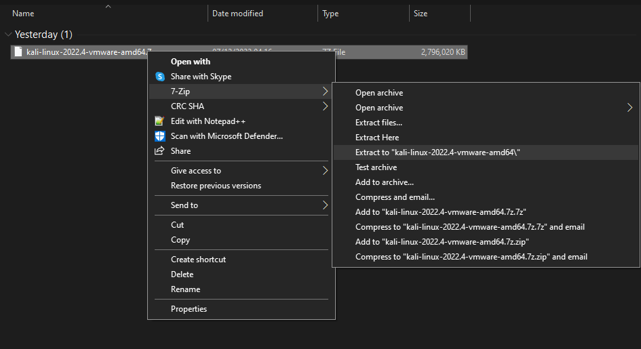641x349 pixels.
Task: Select Restore previous versions
Action: tap(241, 186)
